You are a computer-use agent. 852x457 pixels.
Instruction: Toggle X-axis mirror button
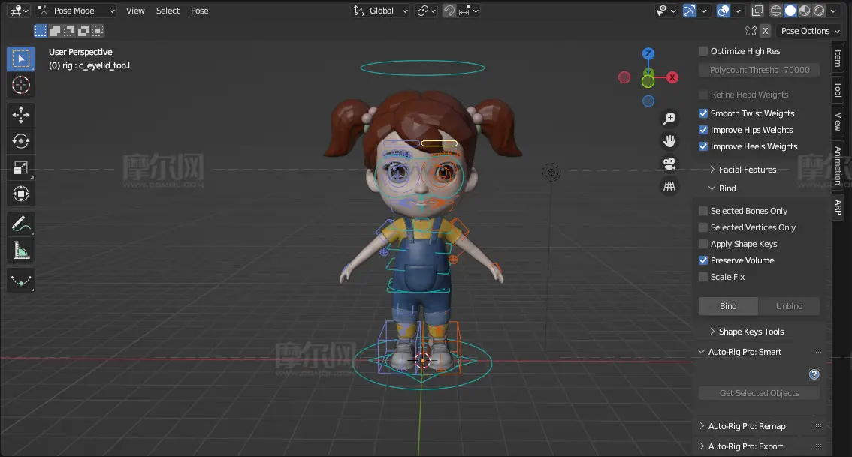(765, 31)
